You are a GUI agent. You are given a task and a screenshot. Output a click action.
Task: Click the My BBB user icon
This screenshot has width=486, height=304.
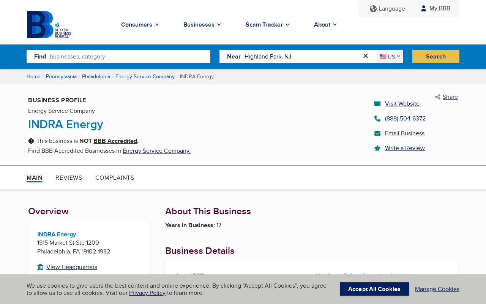pos(424,8)
